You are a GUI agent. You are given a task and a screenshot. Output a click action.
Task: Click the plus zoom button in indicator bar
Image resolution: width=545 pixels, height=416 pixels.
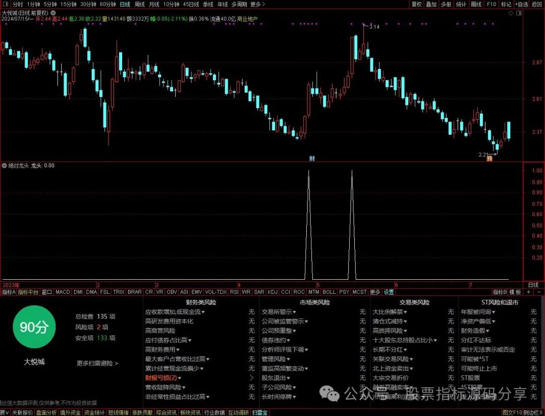pos(529,292)
